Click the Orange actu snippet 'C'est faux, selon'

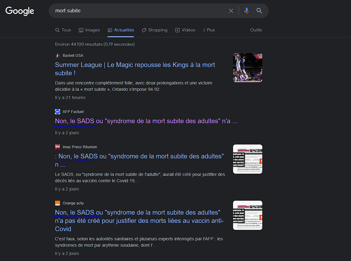tap(139, 242)
